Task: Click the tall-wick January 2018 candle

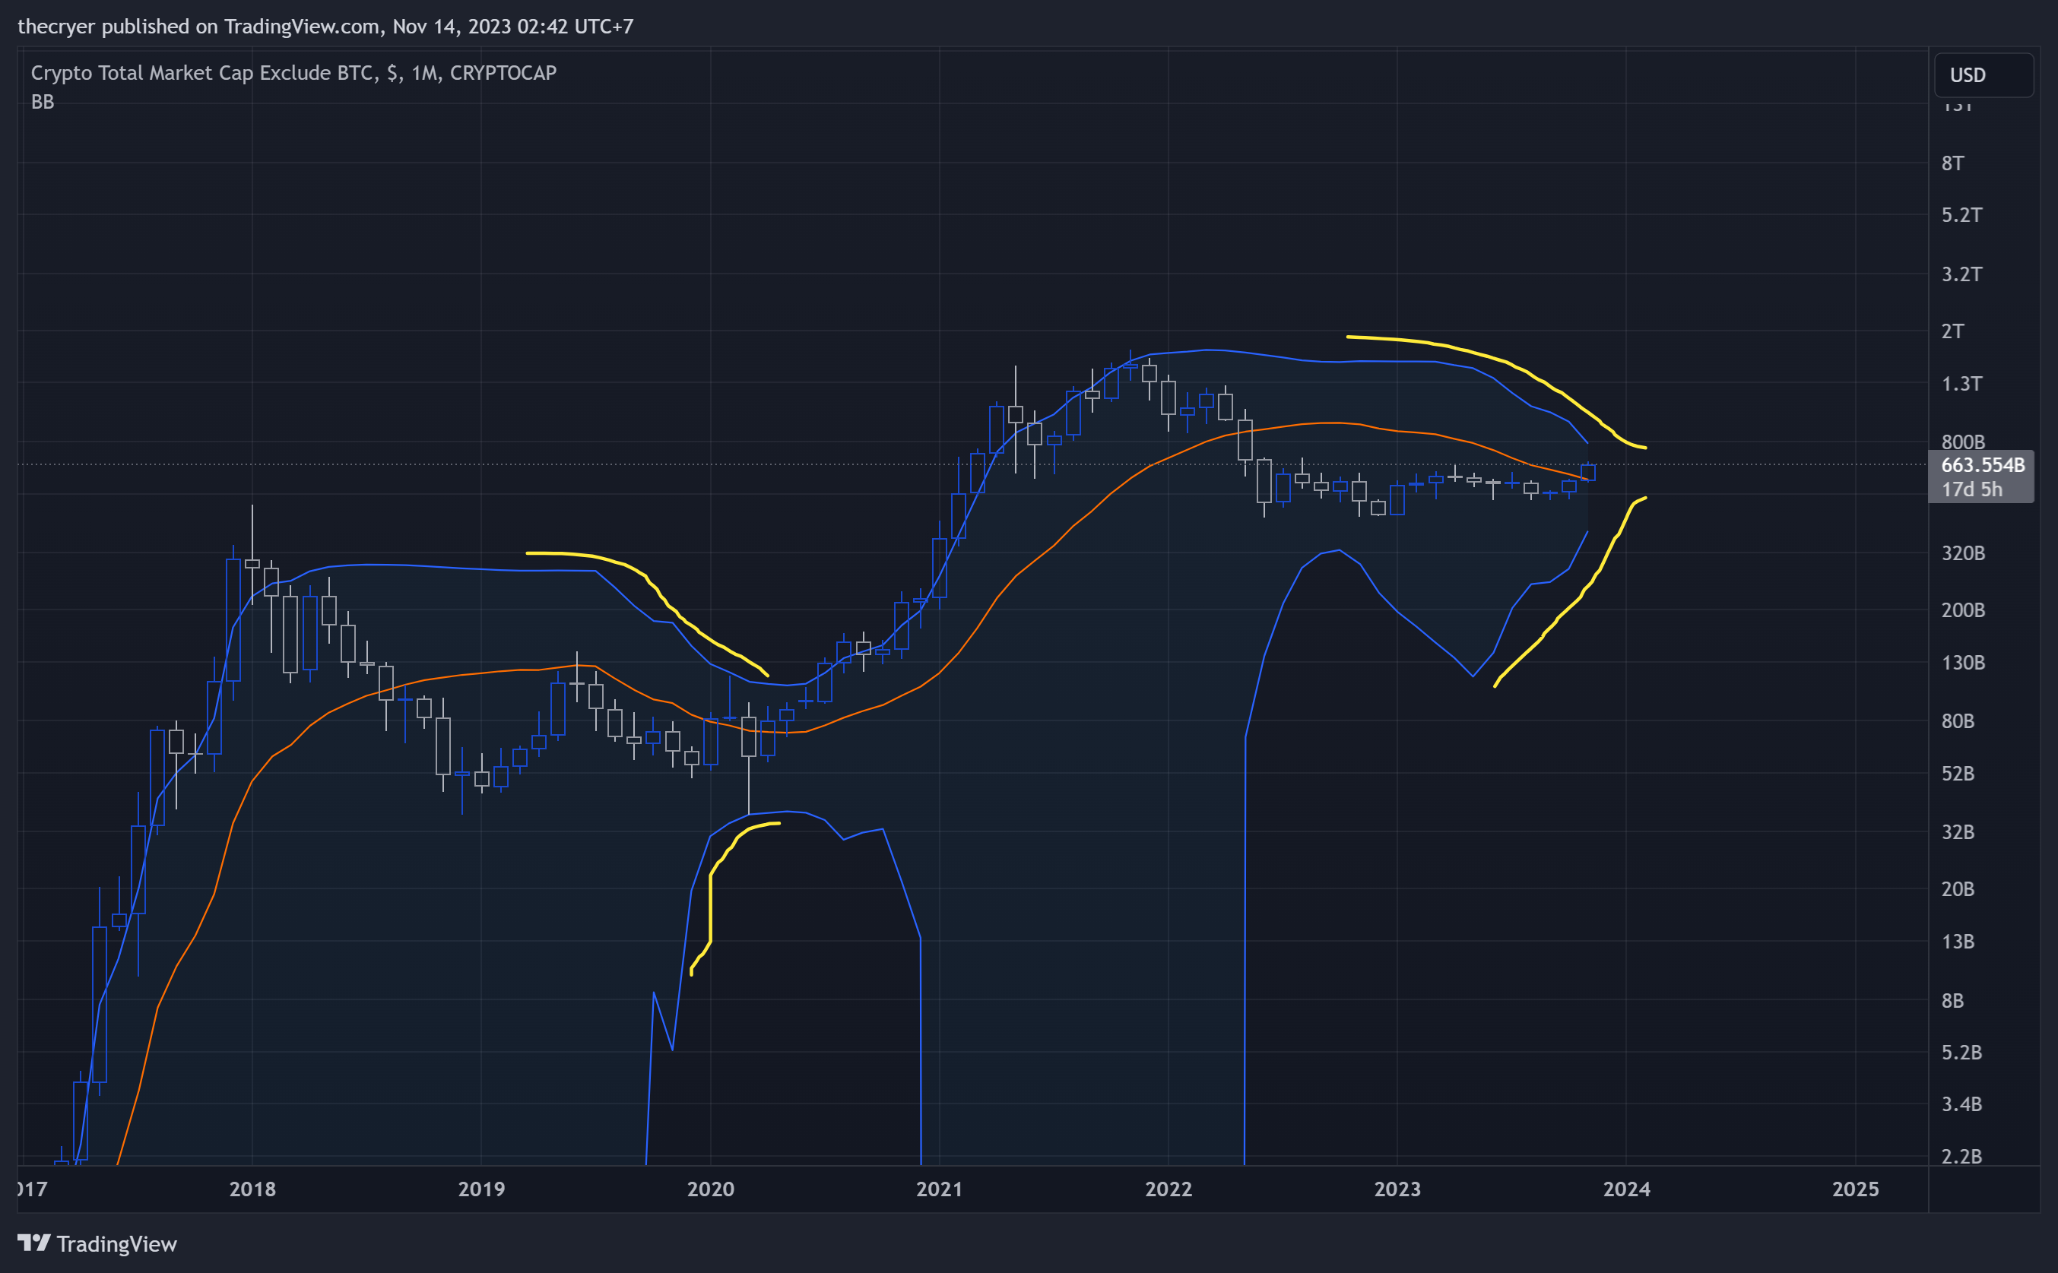Action: (x=252, y=556)
